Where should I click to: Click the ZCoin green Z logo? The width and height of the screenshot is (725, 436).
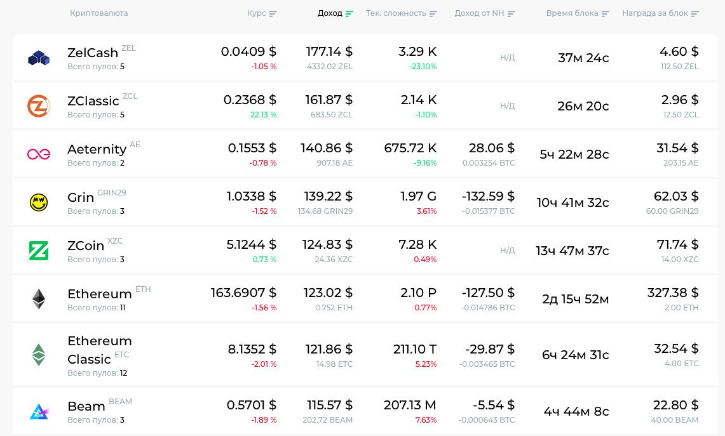(x=39, y=250)
